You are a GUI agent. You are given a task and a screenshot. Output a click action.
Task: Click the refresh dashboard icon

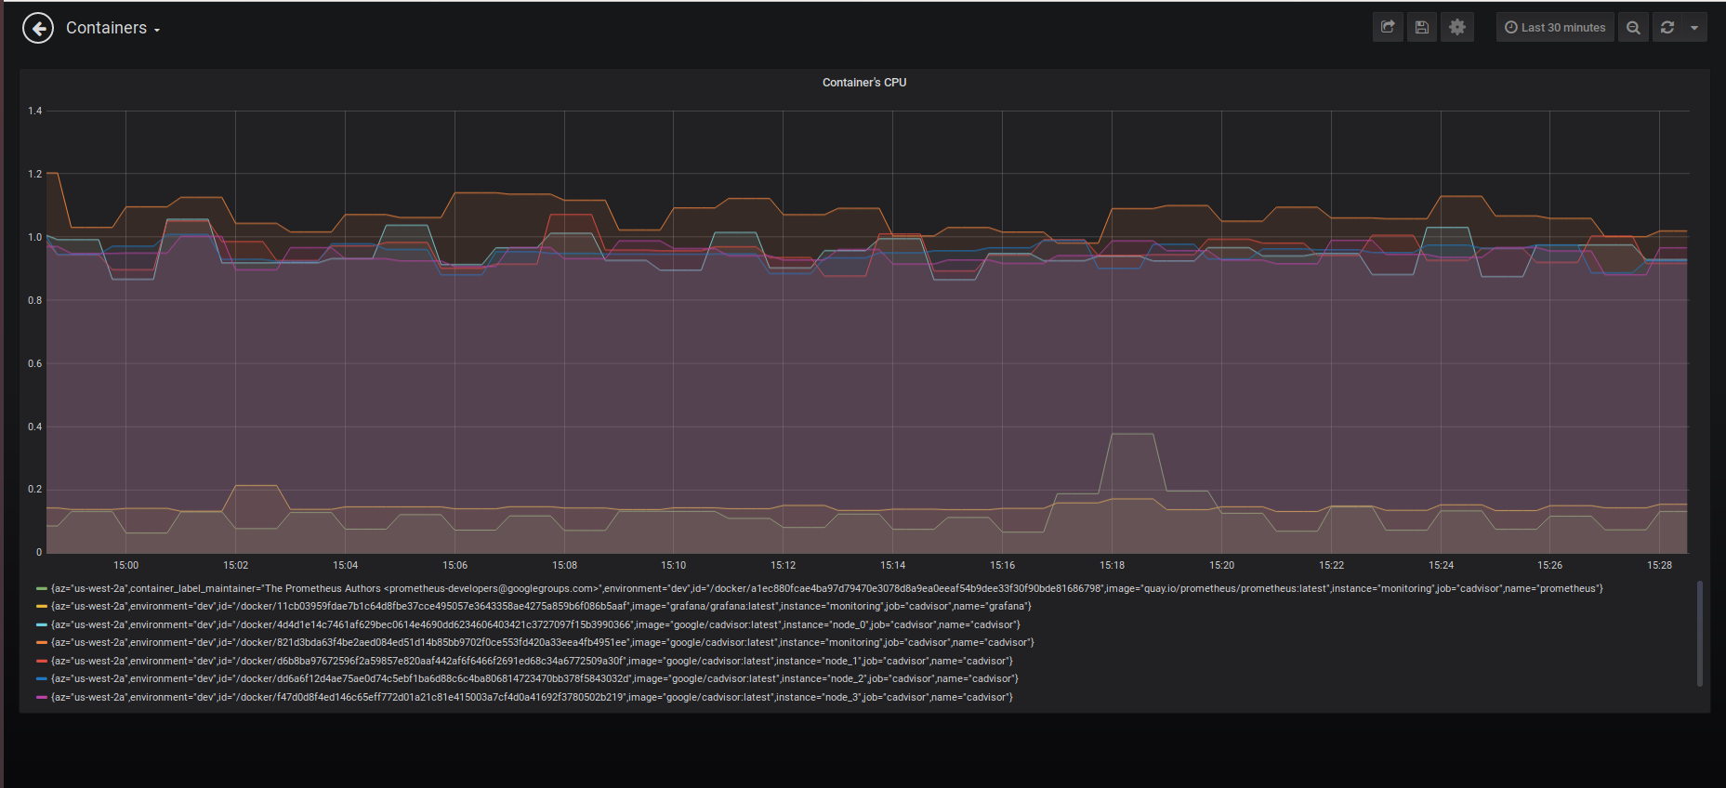(x=1667, y=27)
